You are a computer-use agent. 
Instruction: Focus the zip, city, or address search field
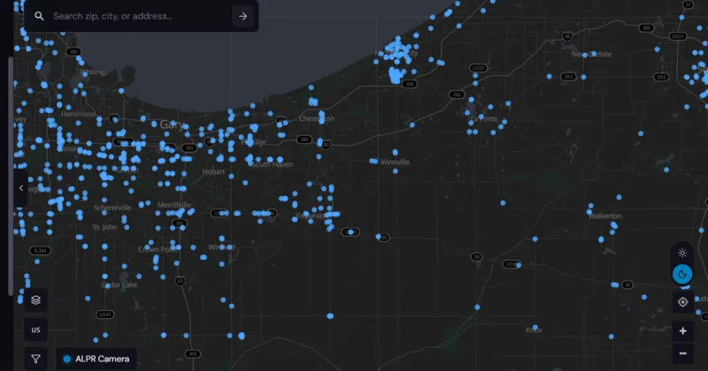coord(140,16)
